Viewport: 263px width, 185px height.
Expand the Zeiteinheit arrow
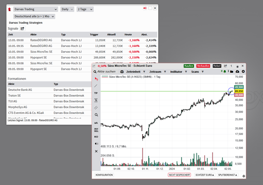point(144,72)
